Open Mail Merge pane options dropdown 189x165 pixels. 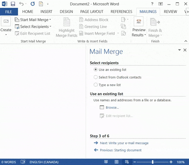pos(180,50)
